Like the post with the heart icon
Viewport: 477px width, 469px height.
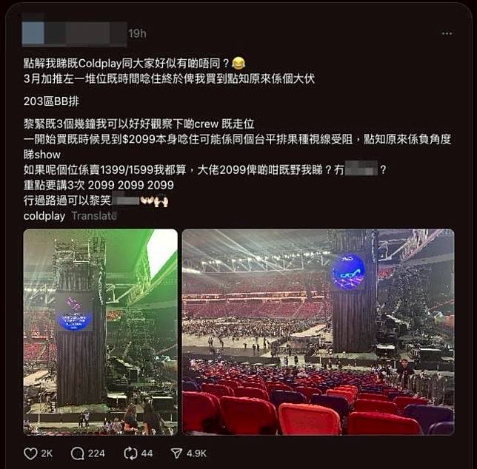click(x=30, y=453)
